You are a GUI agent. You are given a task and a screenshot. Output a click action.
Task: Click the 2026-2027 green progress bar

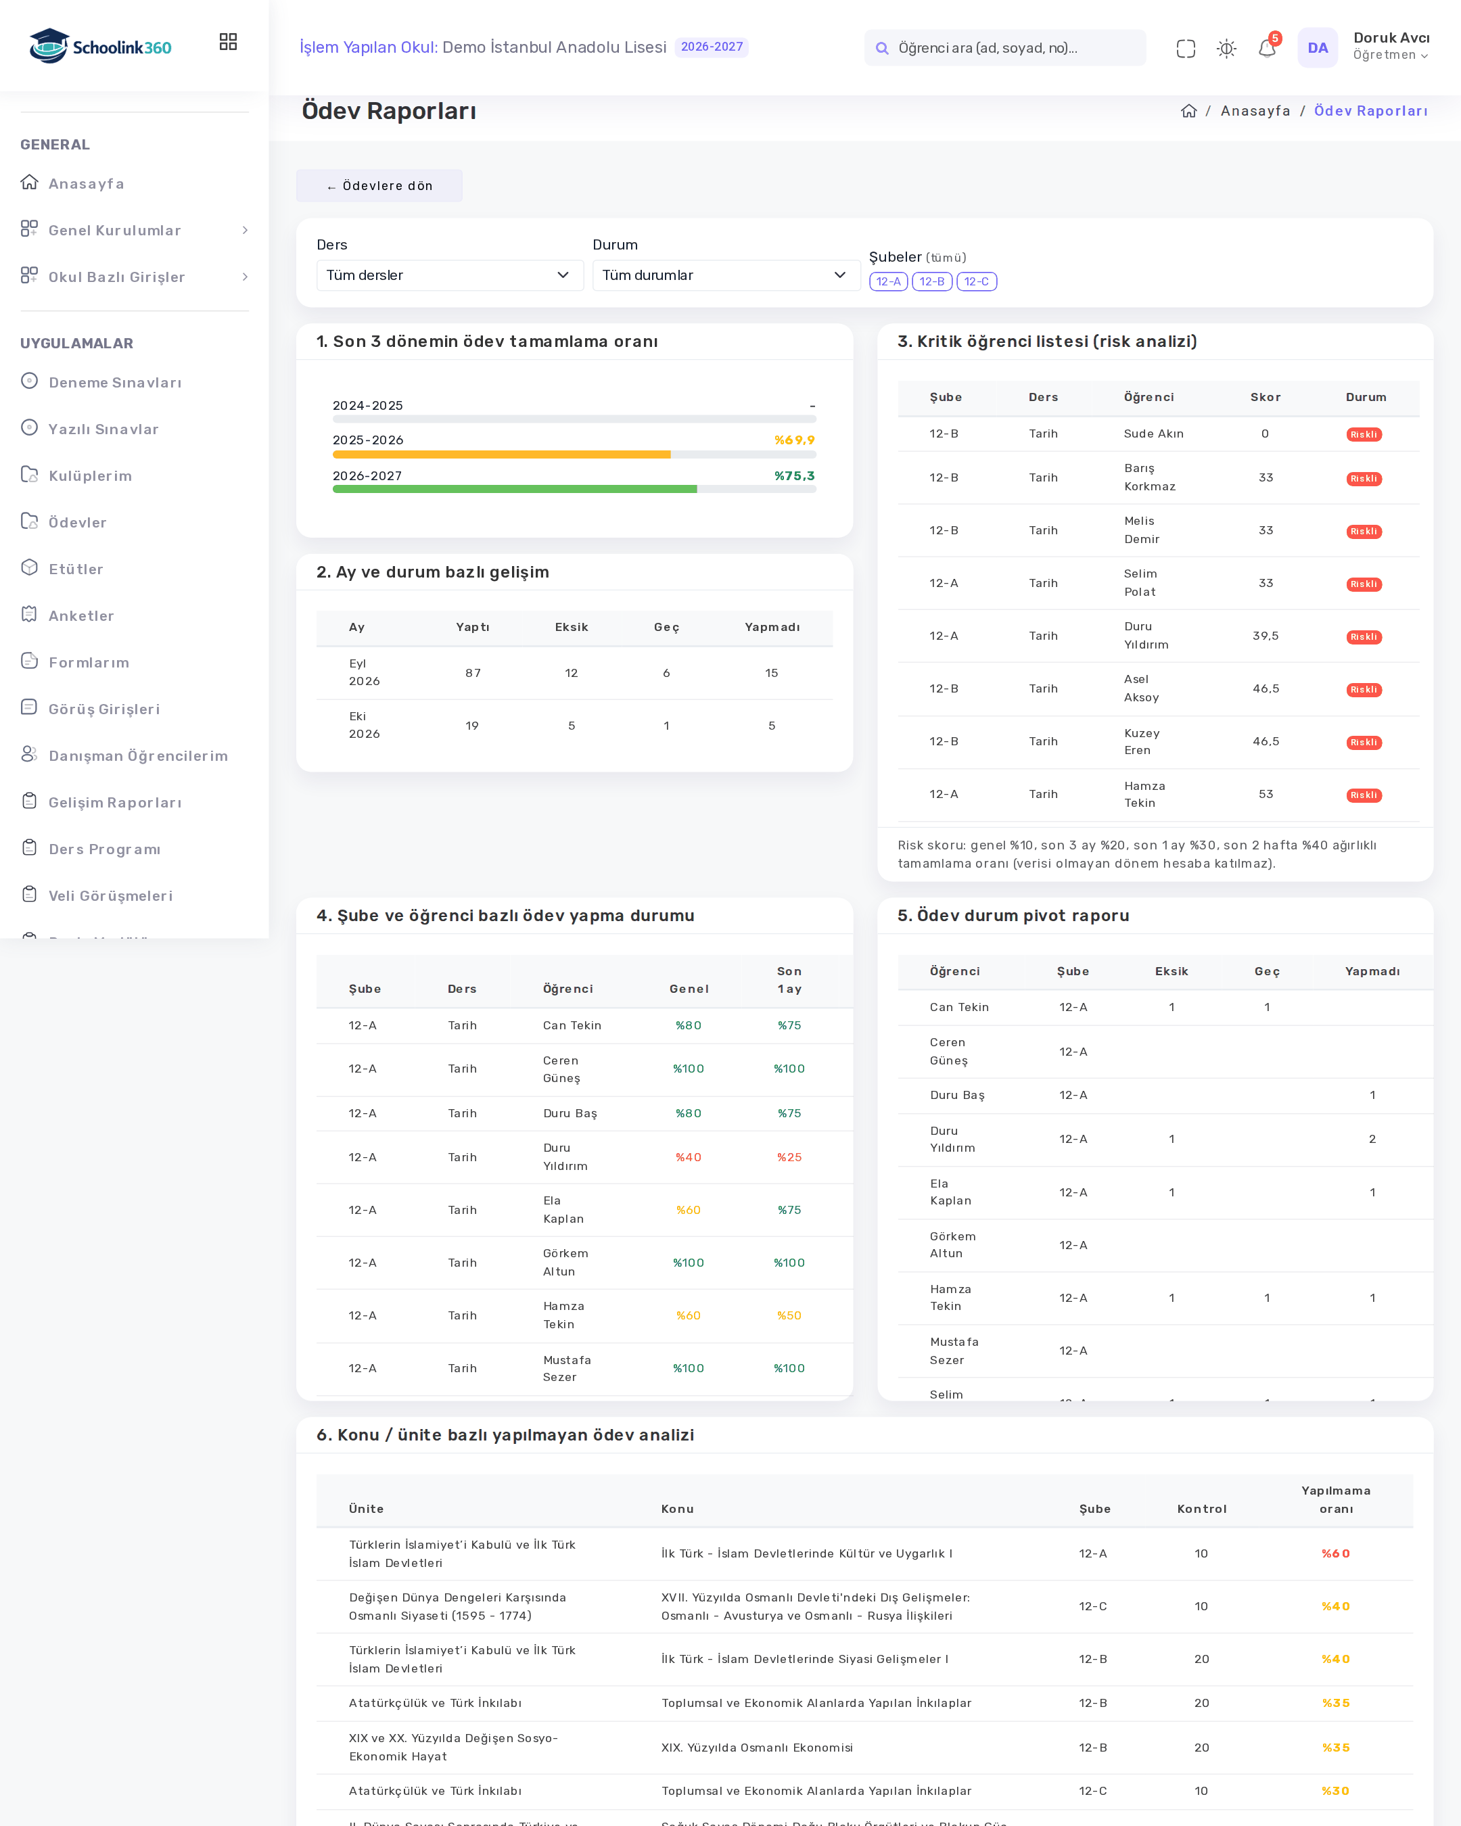point(515,490)
